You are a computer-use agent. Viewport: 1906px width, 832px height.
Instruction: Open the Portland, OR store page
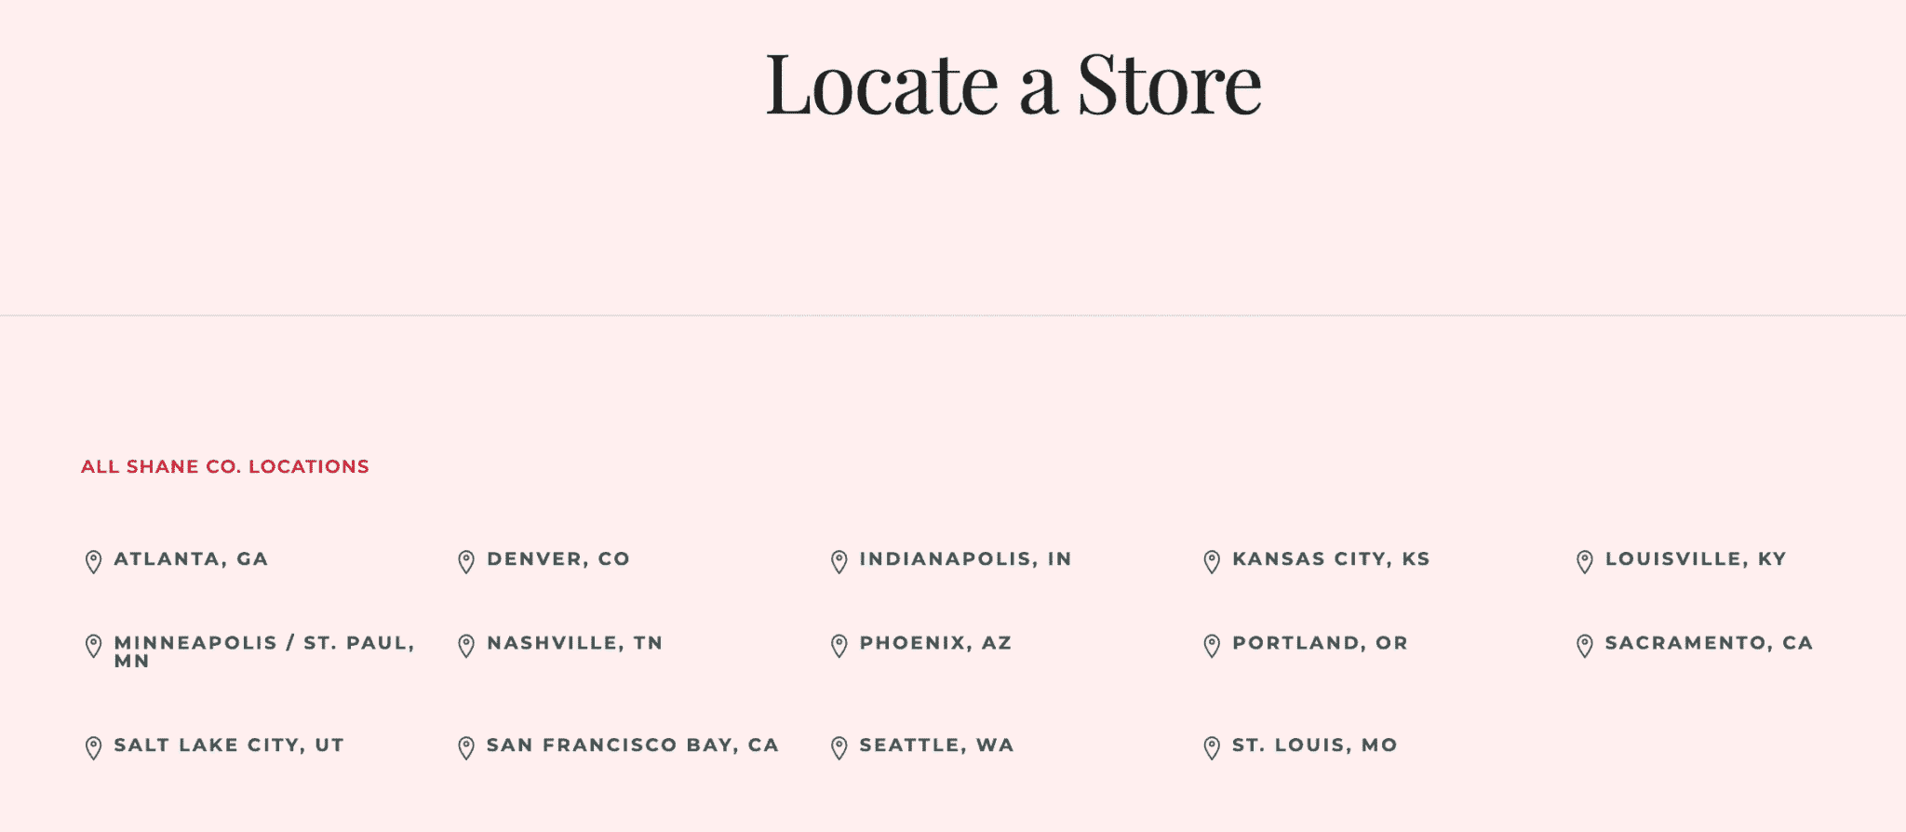(1320, 643)
